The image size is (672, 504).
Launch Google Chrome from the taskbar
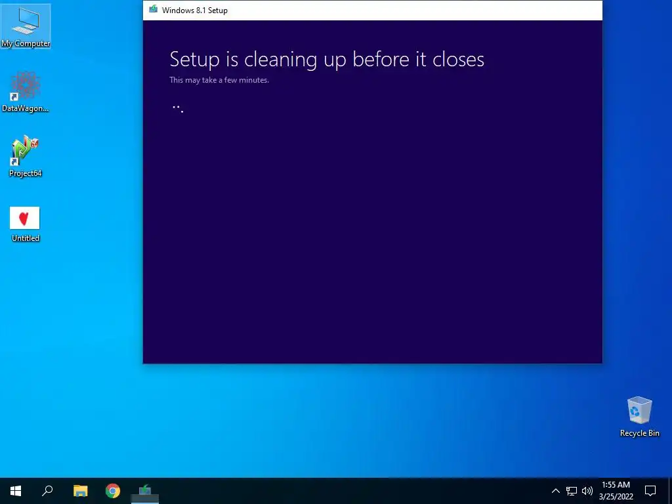113,491
